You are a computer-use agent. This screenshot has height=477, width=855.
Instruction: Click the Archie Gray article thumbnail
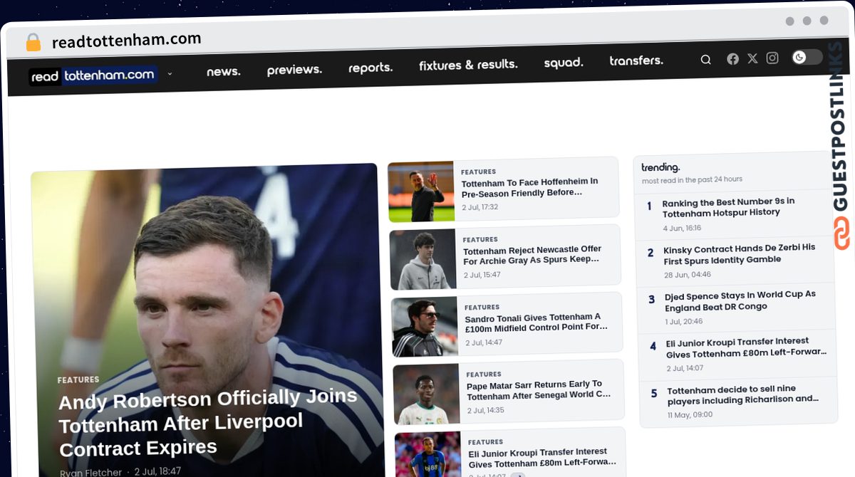[x=423, y=259]
